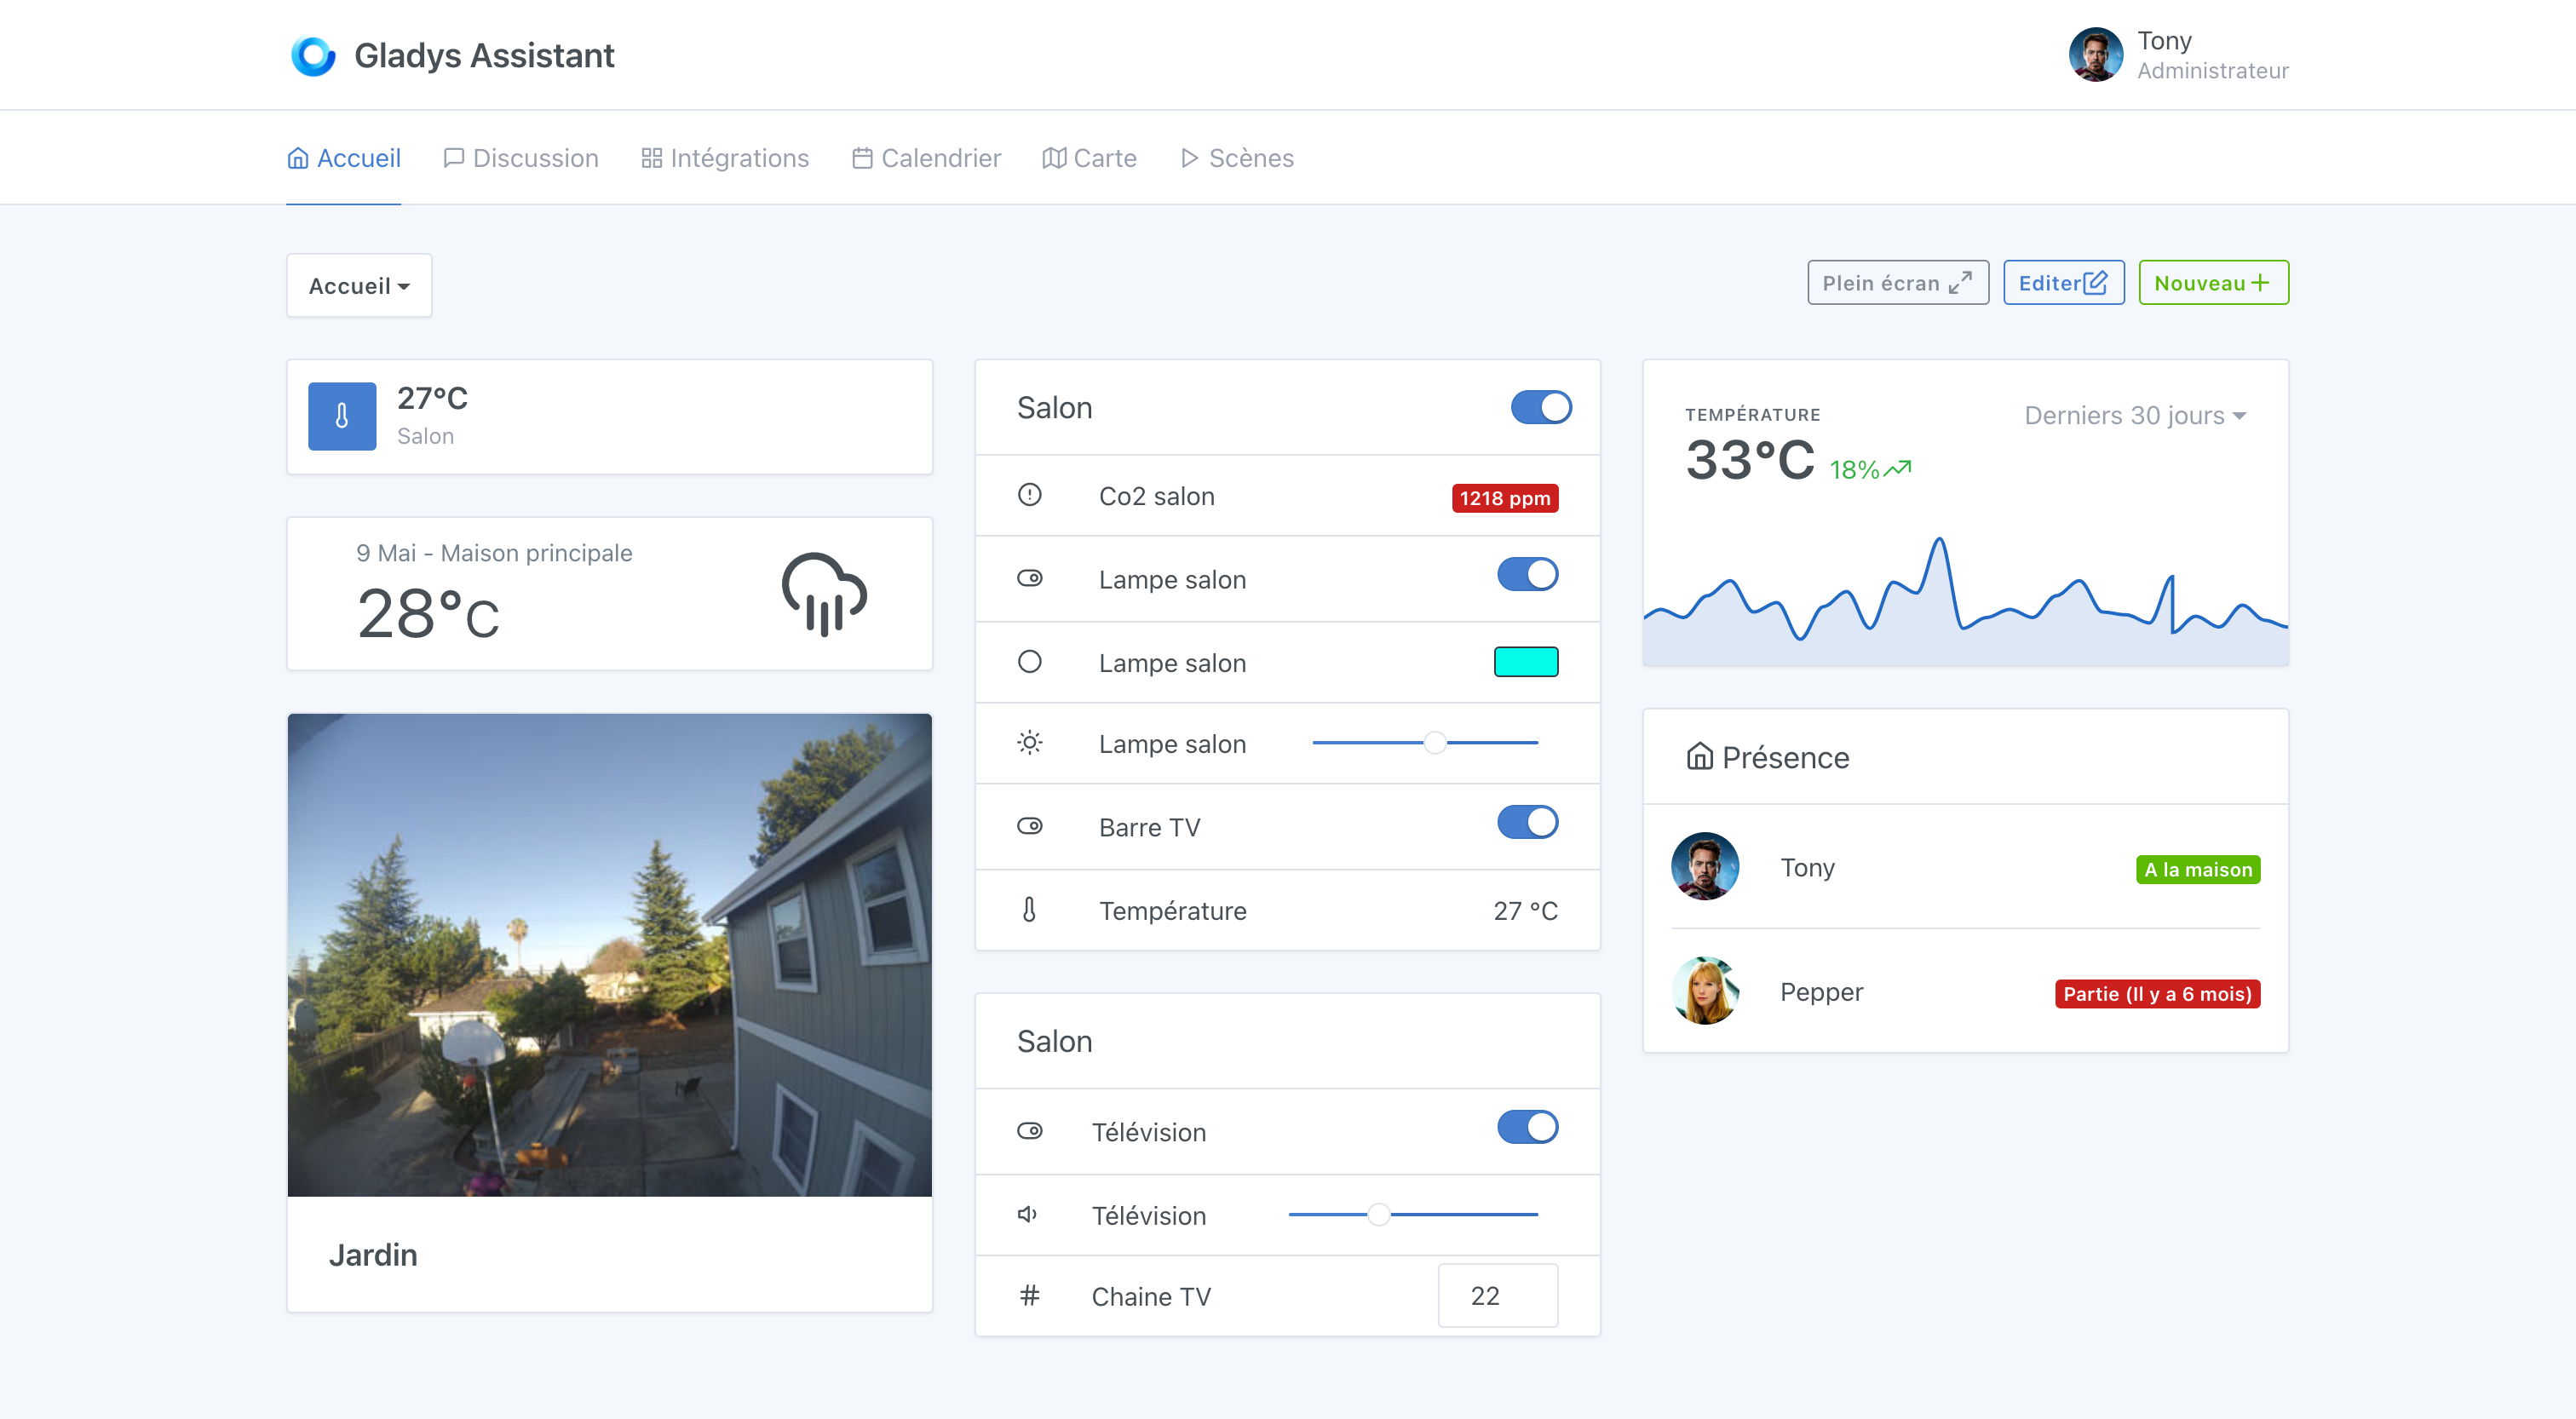2576x1419 pixels.
Task: Click the Jardin camera title
Action: click(373, 1255)
